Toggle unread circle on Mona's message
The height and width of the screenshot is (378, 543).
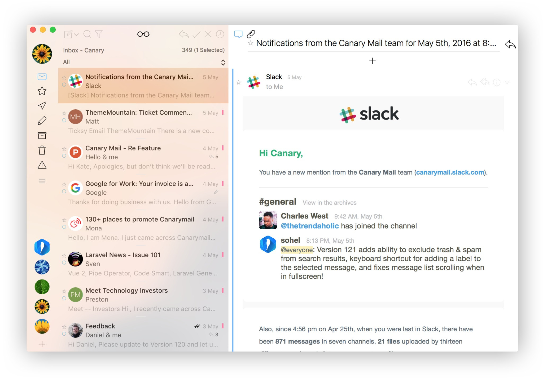point(64,227)
